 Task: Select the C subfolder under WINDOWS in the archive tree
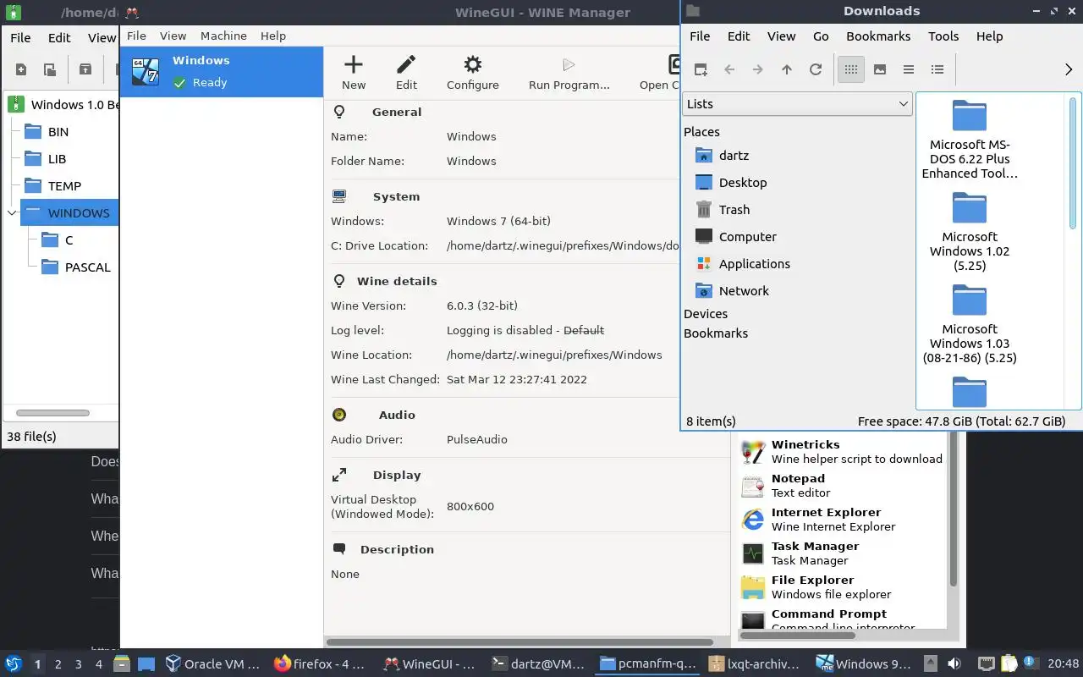(x=69, y=239)
